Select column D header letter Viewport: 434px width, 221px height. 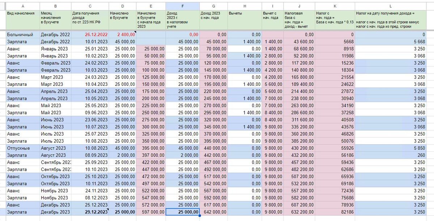coord(122,6)
